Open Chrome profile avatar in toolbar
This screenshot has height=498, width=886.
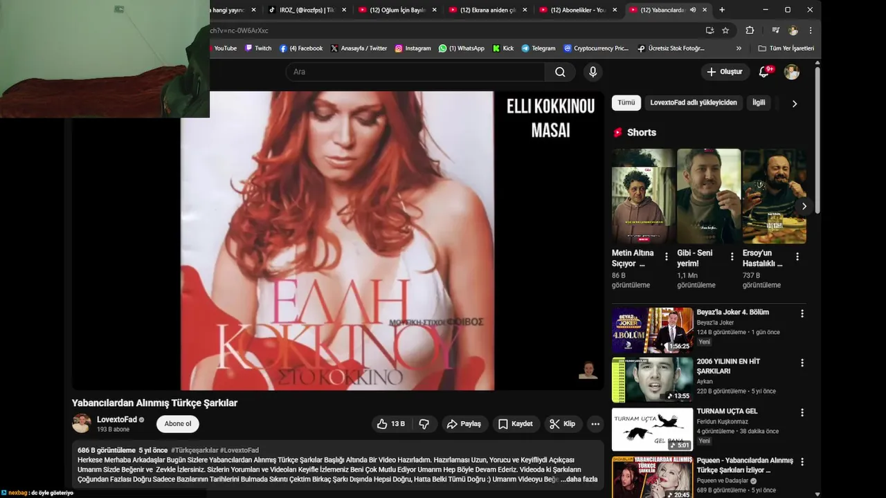[793, 30]
